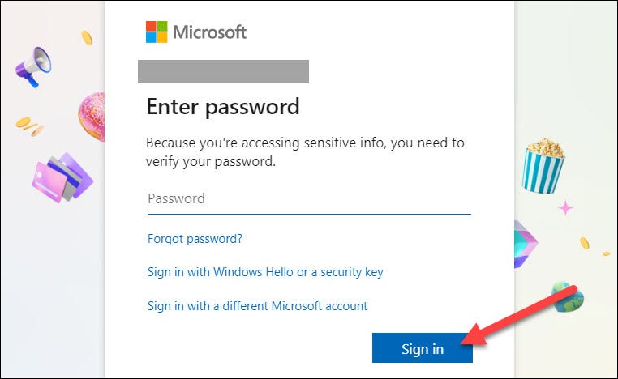The image size is (618, 379).
Task: Click the megaphone illustration icon
Action: point(33,65)
